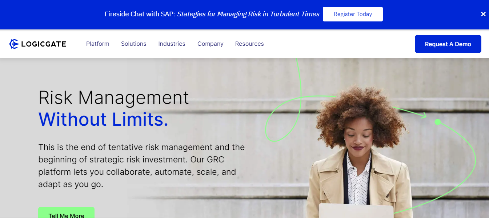Open the Resources menu
Viewport: 489px width, 218px height.
point(249,44)
